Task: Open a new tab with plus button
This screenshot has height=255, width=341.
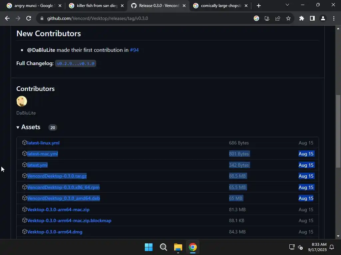Action: pyautogui.click(x=258, y=6)
